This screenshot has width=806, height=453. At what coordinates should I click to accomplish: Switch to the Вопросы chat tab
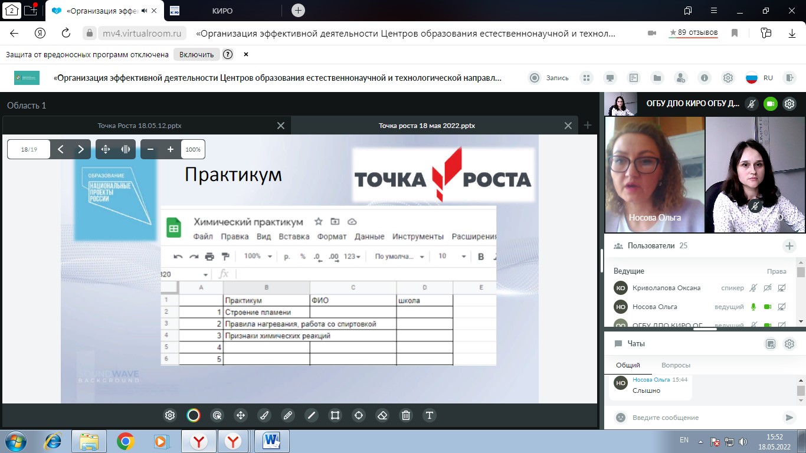point(676,365)
